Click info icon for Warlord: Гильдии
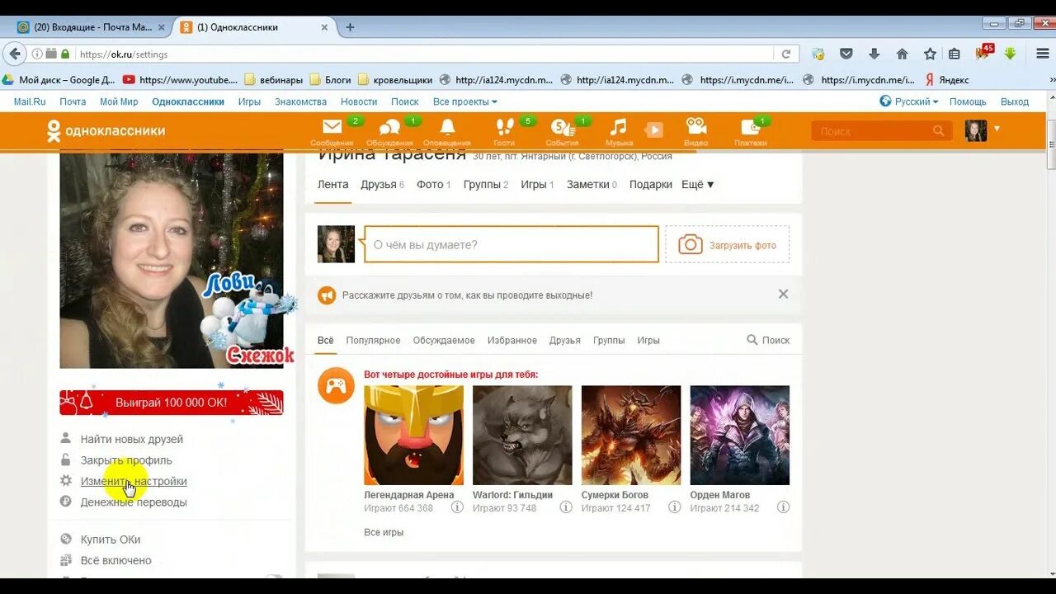Screen dimensions: 1056x594 pyautogui.click(x=566, y=507)
